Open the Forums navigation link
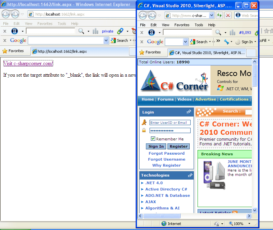This screenshot has height=230, width=273. [165, 99]
